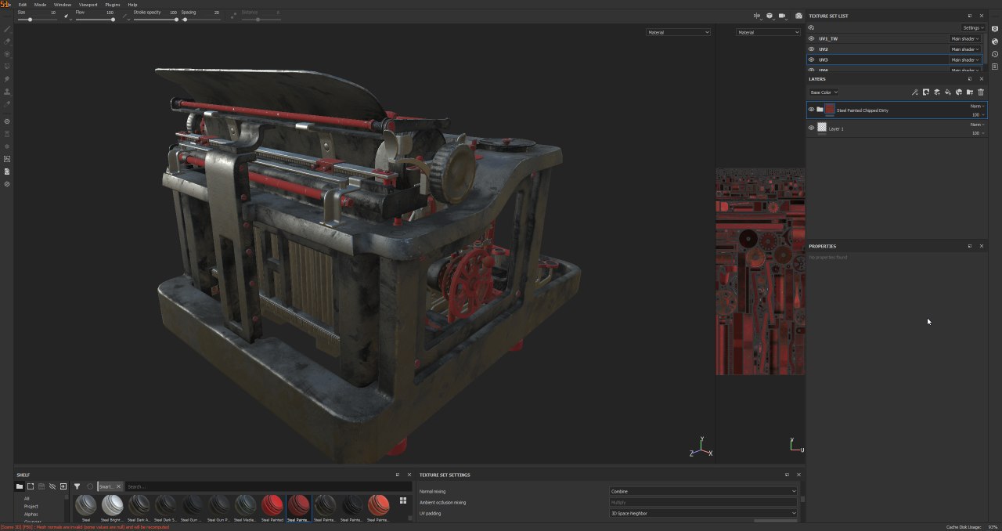This screenshot has width=1002, height=531.
Task: Click the shelf filter funnel icon
Action: [x=77, y=486]
